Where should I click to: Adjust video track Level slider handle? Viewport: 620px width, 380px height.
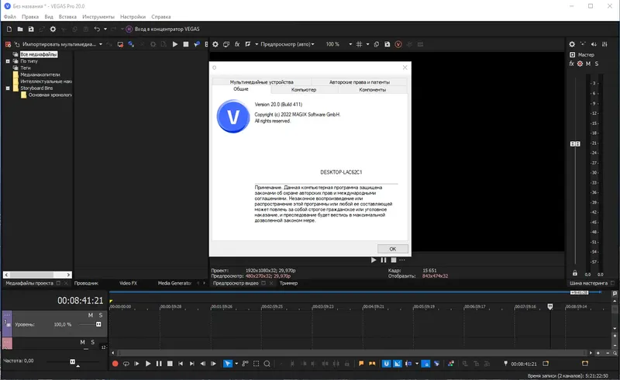[x=98, y=325]
